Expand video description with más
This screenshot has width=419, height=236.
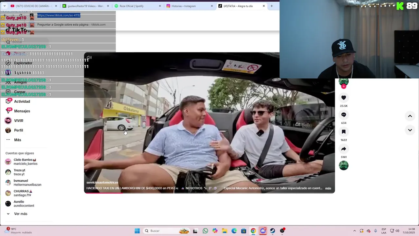point(328,188)
